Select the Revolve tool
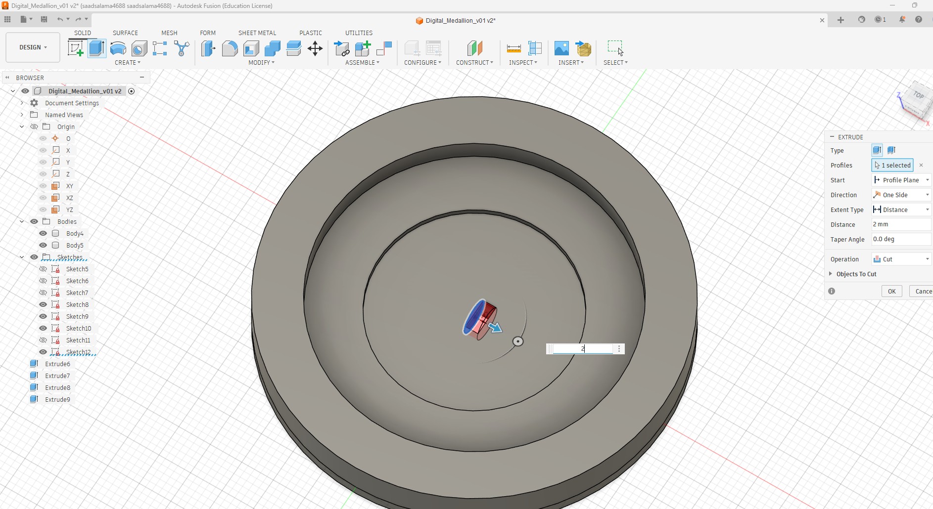933x509 pixels. click(118, 48)
